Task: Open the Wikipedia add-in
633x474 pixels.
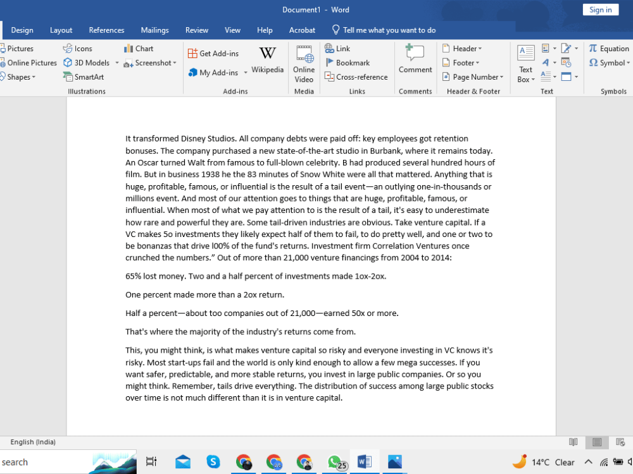Action: point(267,59)
